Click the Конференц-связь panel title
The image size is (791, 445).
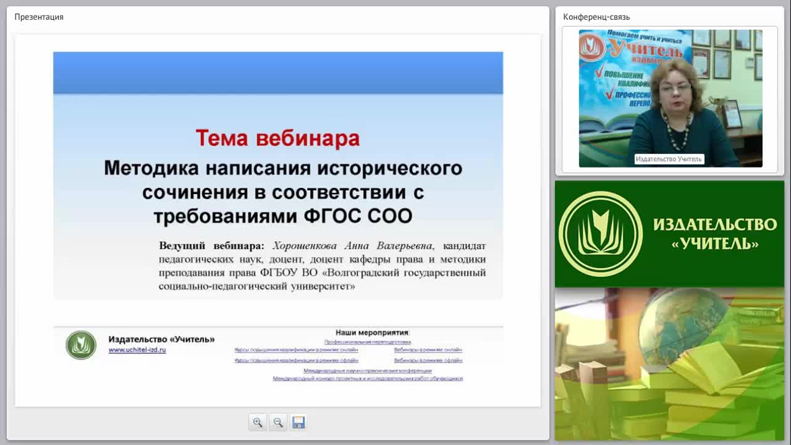[596, 17]
